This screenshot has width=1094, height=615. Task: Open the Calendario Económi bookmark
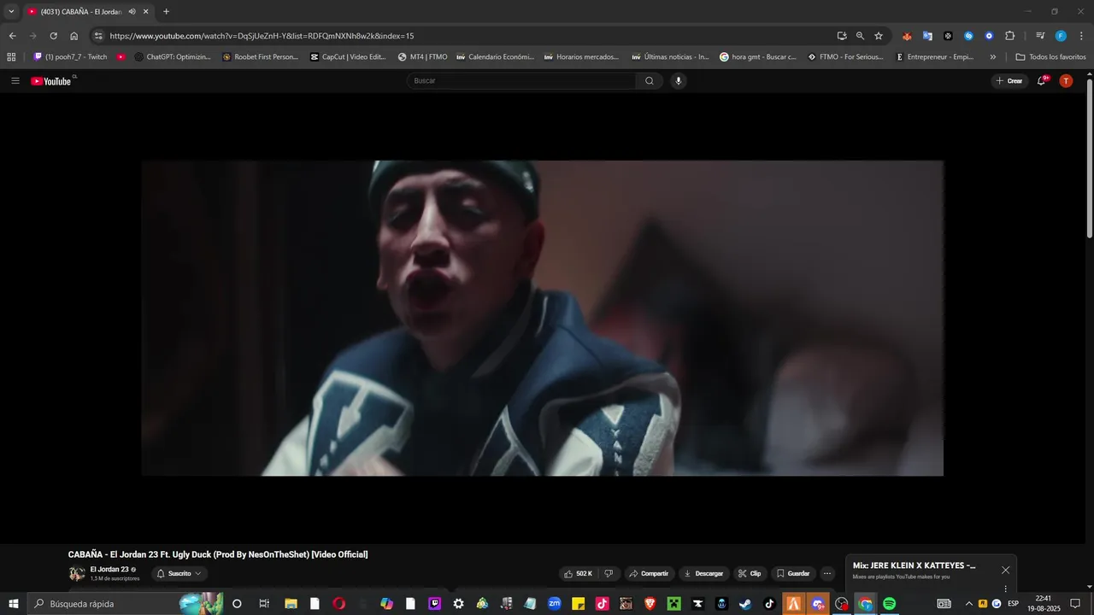[496, 57]
